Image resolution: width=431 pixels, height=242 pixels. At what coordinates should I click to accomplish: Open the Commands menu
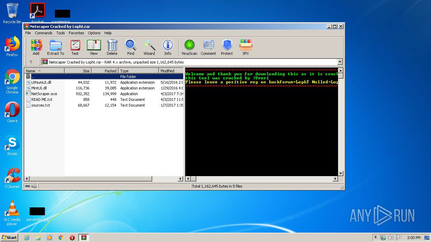coord(43,33)
